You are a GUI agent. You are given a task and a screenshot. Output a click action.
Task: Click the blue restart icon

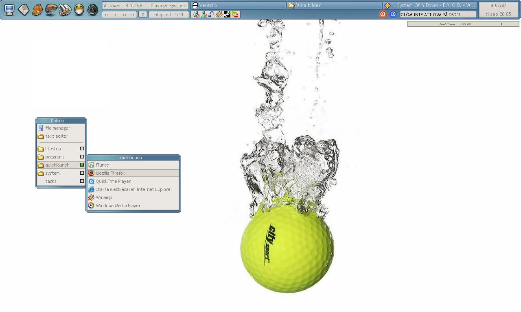click(393, 14)
